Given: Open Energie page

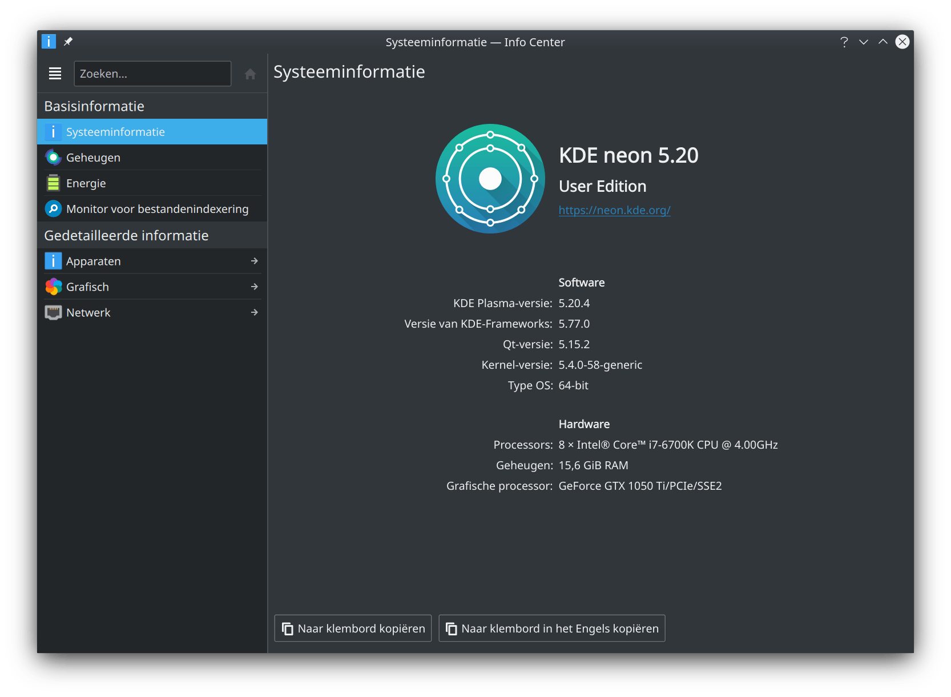Looking at the screenshot, I should pyautogui.click(x=152, y=183).
